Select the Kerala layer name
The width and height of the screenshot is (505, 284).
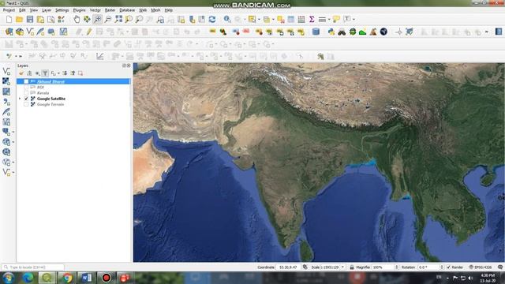point(43,93)
